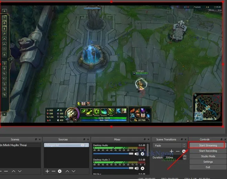Undock the Sources panel with its float icon

[x=84, y=139]
